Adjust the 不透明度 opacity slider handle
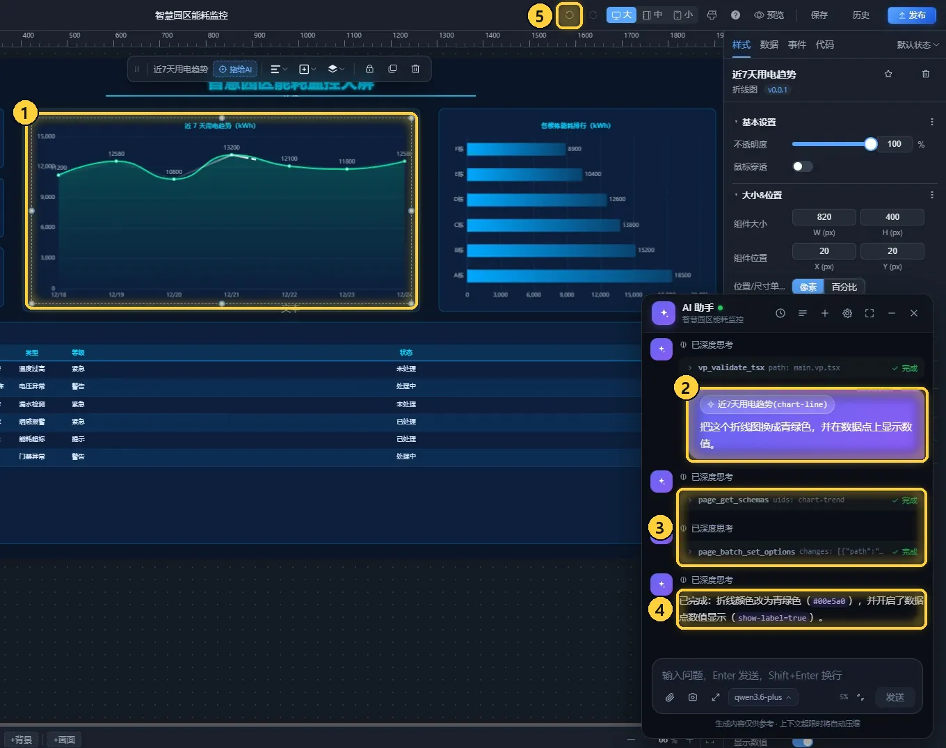This screenshot has width=946, height=748. pyautogui.click(x=871, y=144)
